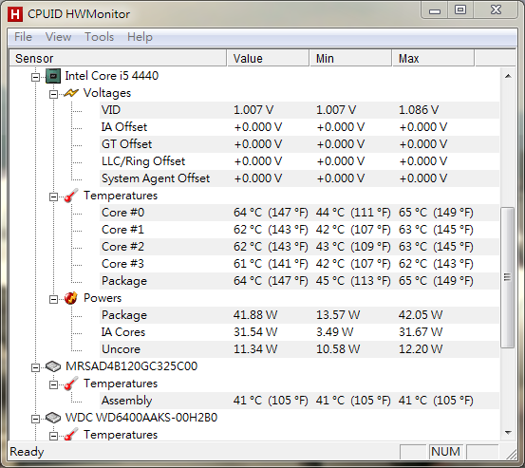Image resolution: width=525 pixels, height=468 pixels.
Task: Select the IA Offset row
Action: pyautogui.click(x=299, y=127)
